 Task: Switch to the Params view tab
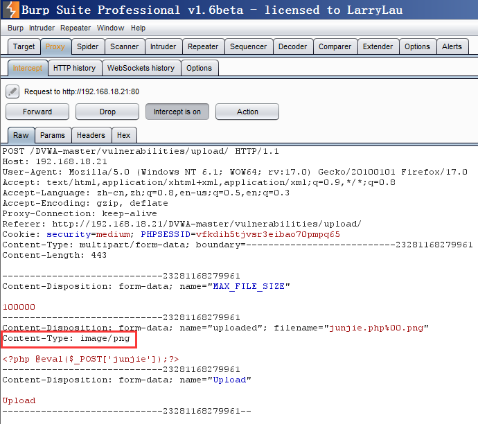click(x=53, y=135)
